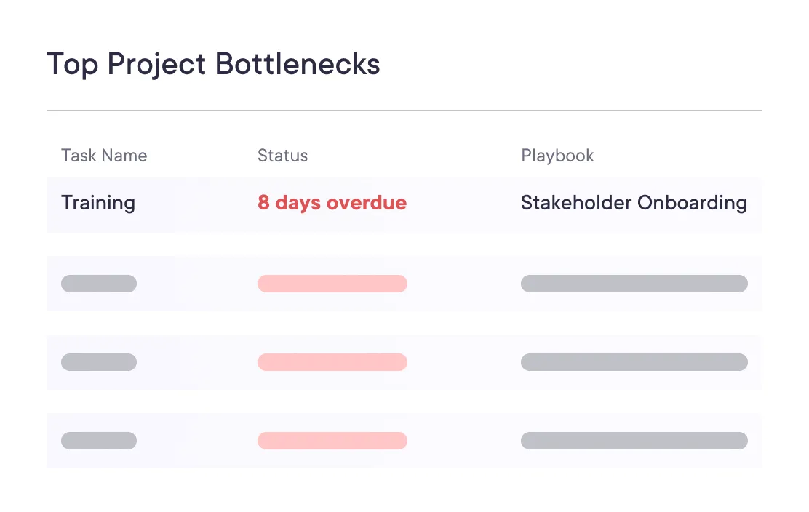Open the Stakeholder Onboarding playbook
Screen dimensions: 809x512
(634, 203)
